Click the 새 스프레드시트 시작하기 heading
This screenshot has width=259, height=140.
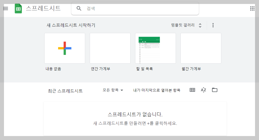71,25
